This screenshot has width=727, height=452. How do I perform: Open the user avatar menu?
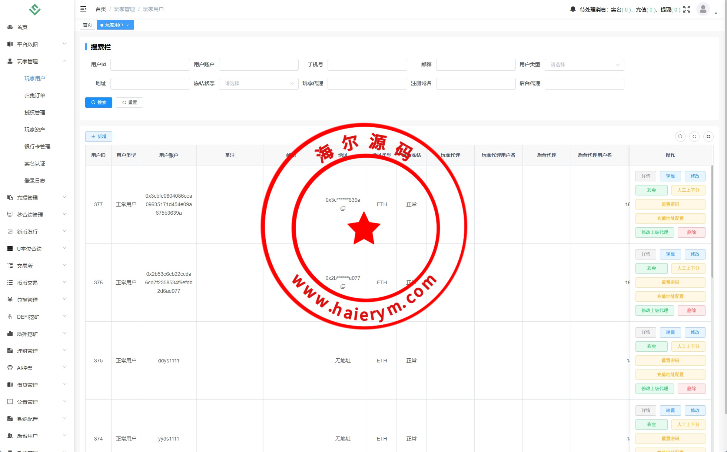tap(703, 9)
